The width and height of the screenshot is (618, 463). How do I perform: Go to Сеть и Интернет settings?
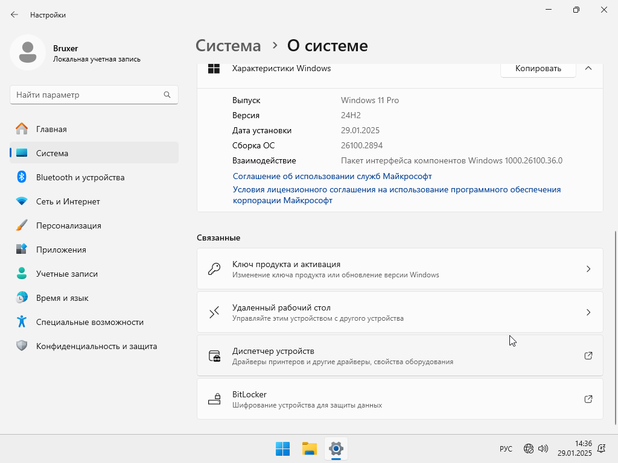(68, 201)
